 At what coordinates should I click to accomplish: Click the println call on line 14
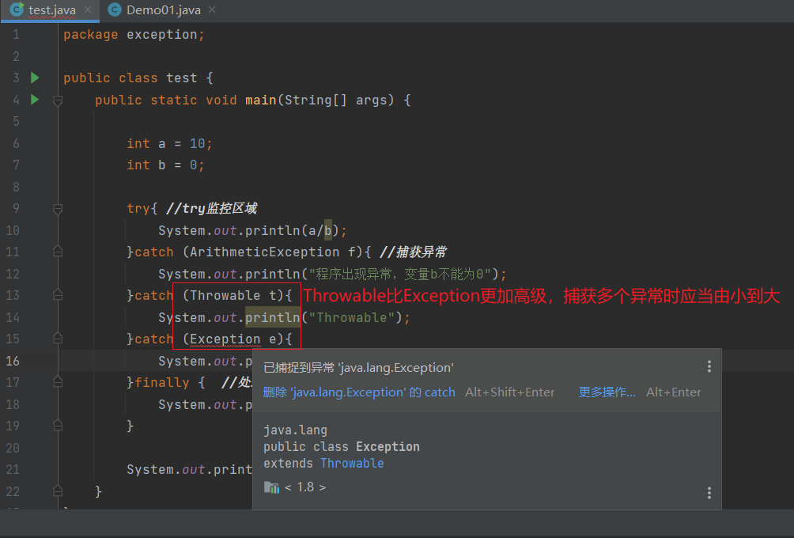tap(272, 317)
